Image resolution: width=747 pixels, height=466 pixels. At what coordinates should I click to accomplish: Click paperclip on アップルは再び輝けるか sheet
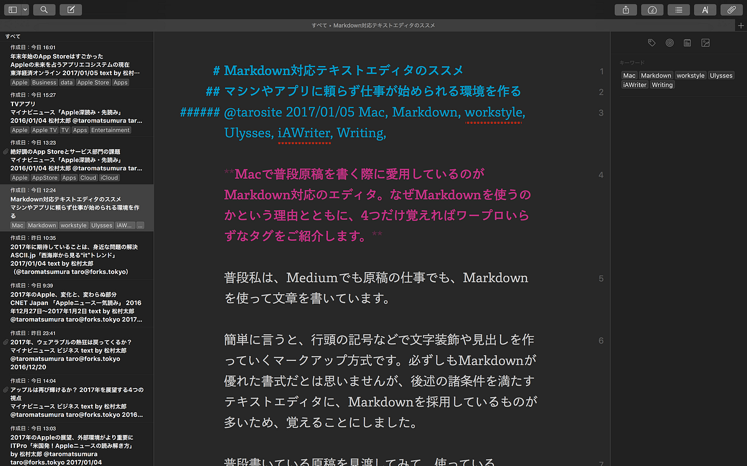[6, 390]
